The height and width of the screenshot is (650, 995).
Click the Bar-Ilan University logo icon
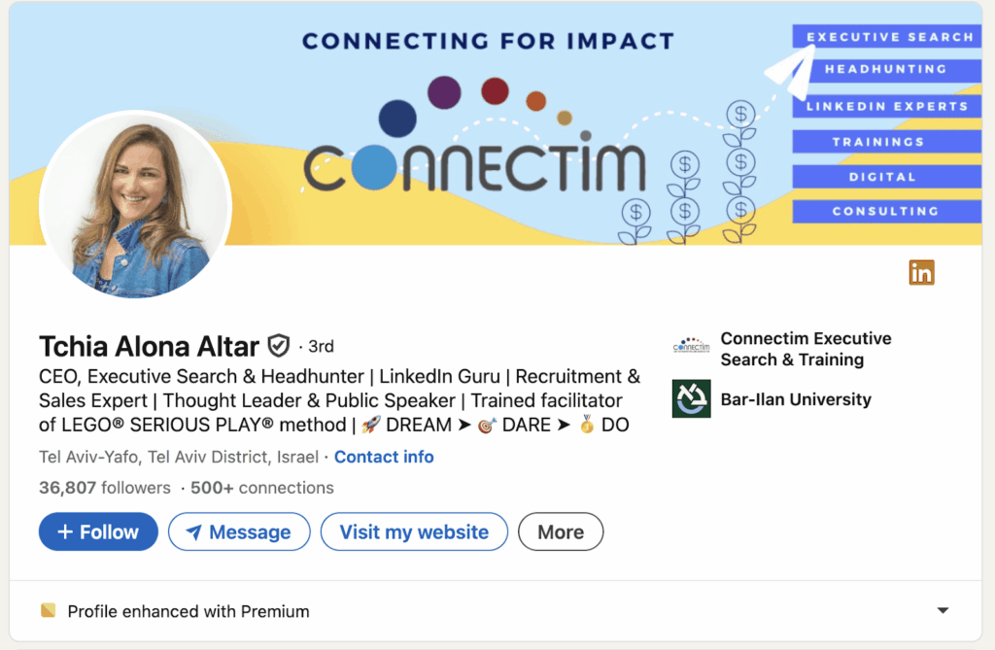691,399
